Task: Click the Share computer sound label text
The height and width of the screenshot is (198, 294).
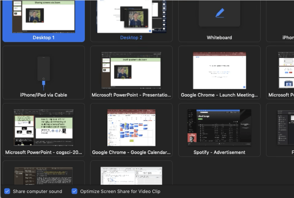Action: coord(38,191)
